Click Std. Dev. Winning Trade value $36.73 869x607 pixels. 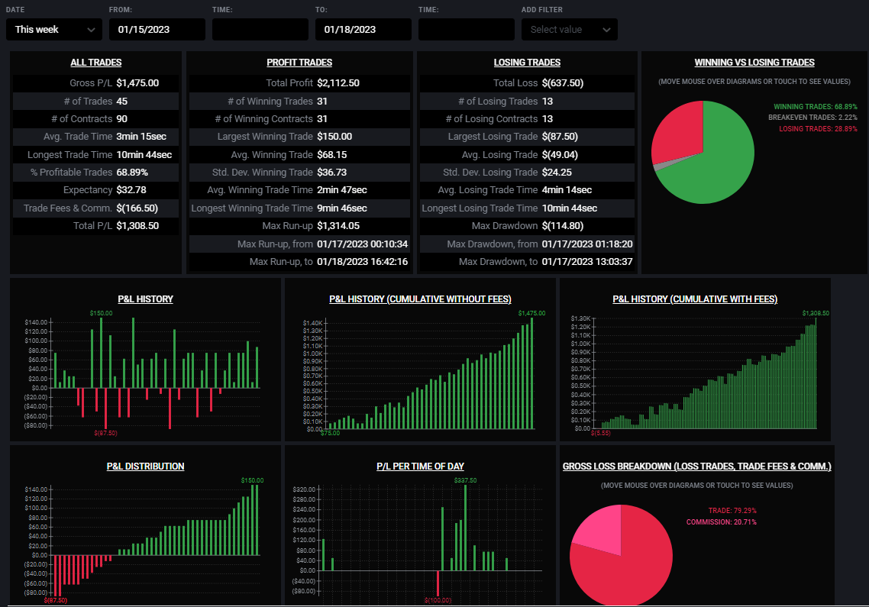[332, 173]
